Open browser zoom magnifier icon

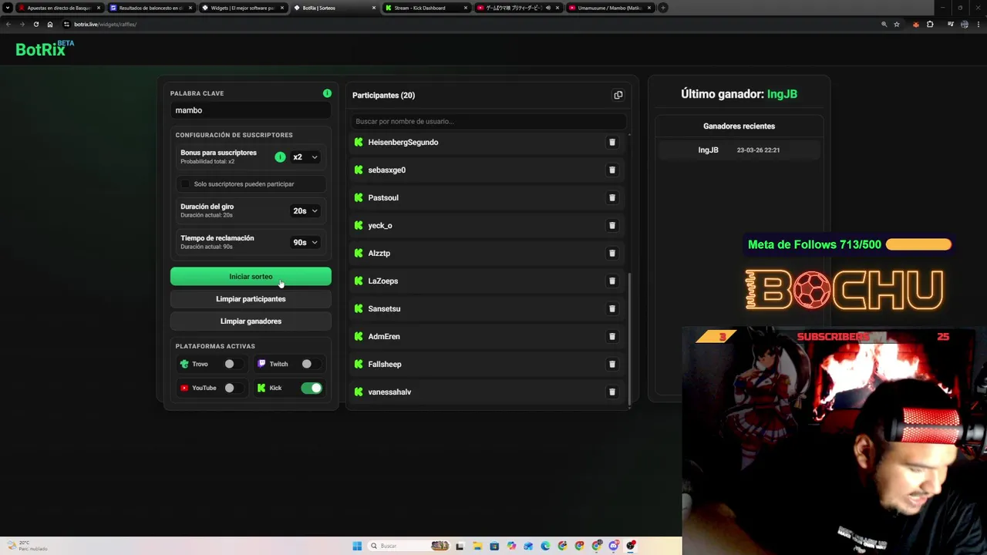pos(884,24)
